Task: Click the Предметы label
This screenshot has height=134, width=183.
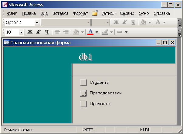Action: pyautogui.click(x=100, y=103)
